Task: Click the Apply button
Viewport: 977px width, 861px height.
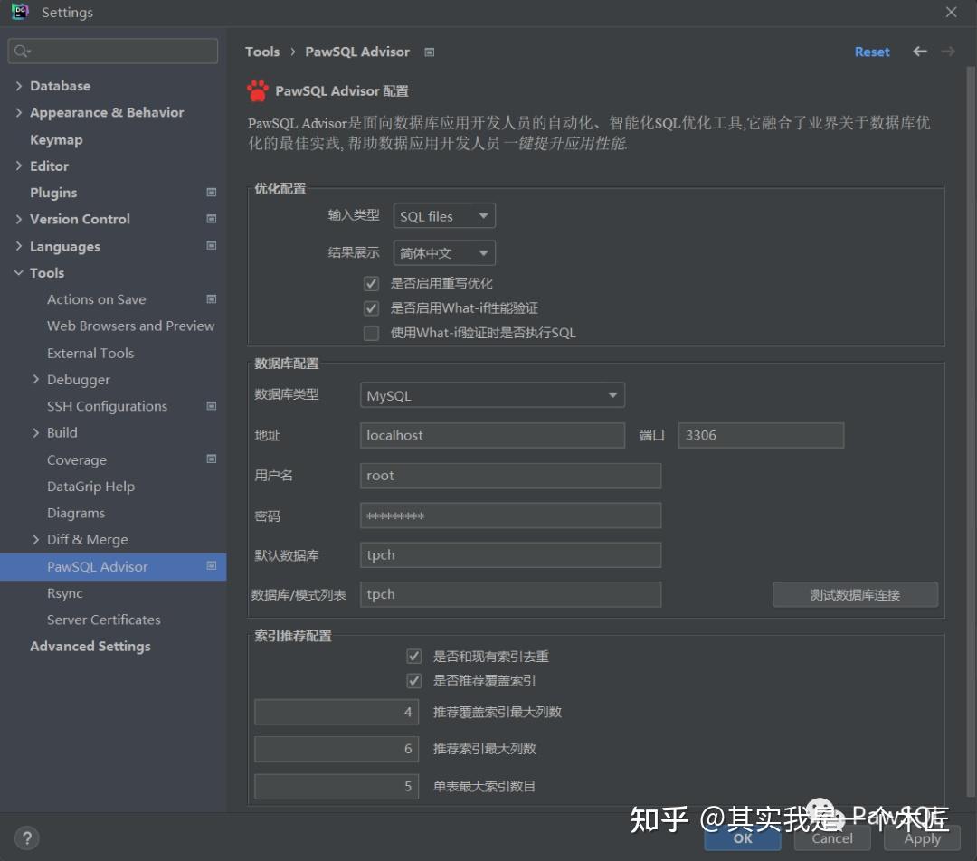Action: click(x=921, y=838)
